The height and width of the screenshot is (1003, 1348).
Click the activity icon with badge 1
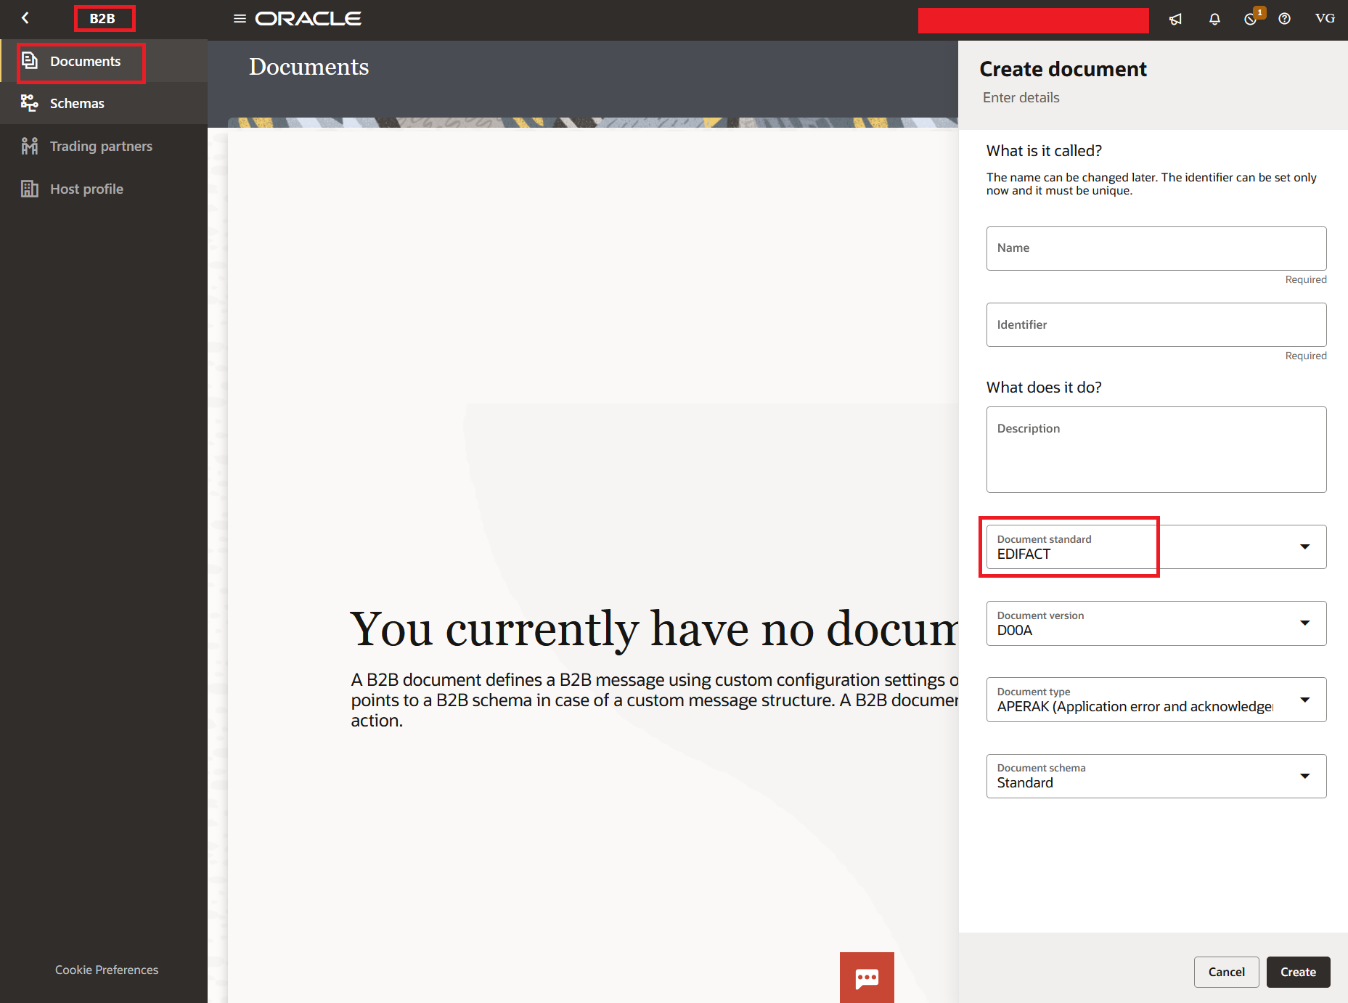click(x=1251, y=19)
